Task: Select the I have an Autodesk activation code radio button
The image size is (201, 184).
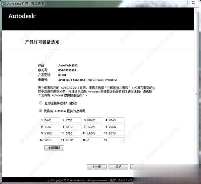Action: click(41, 111)
